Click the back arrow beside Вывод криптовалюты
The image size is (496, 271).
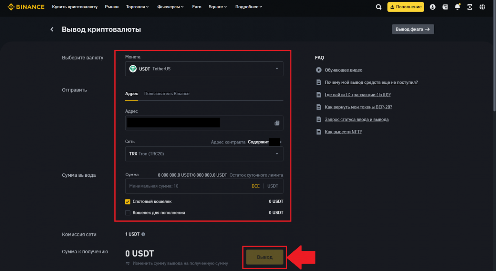(52, 29)
